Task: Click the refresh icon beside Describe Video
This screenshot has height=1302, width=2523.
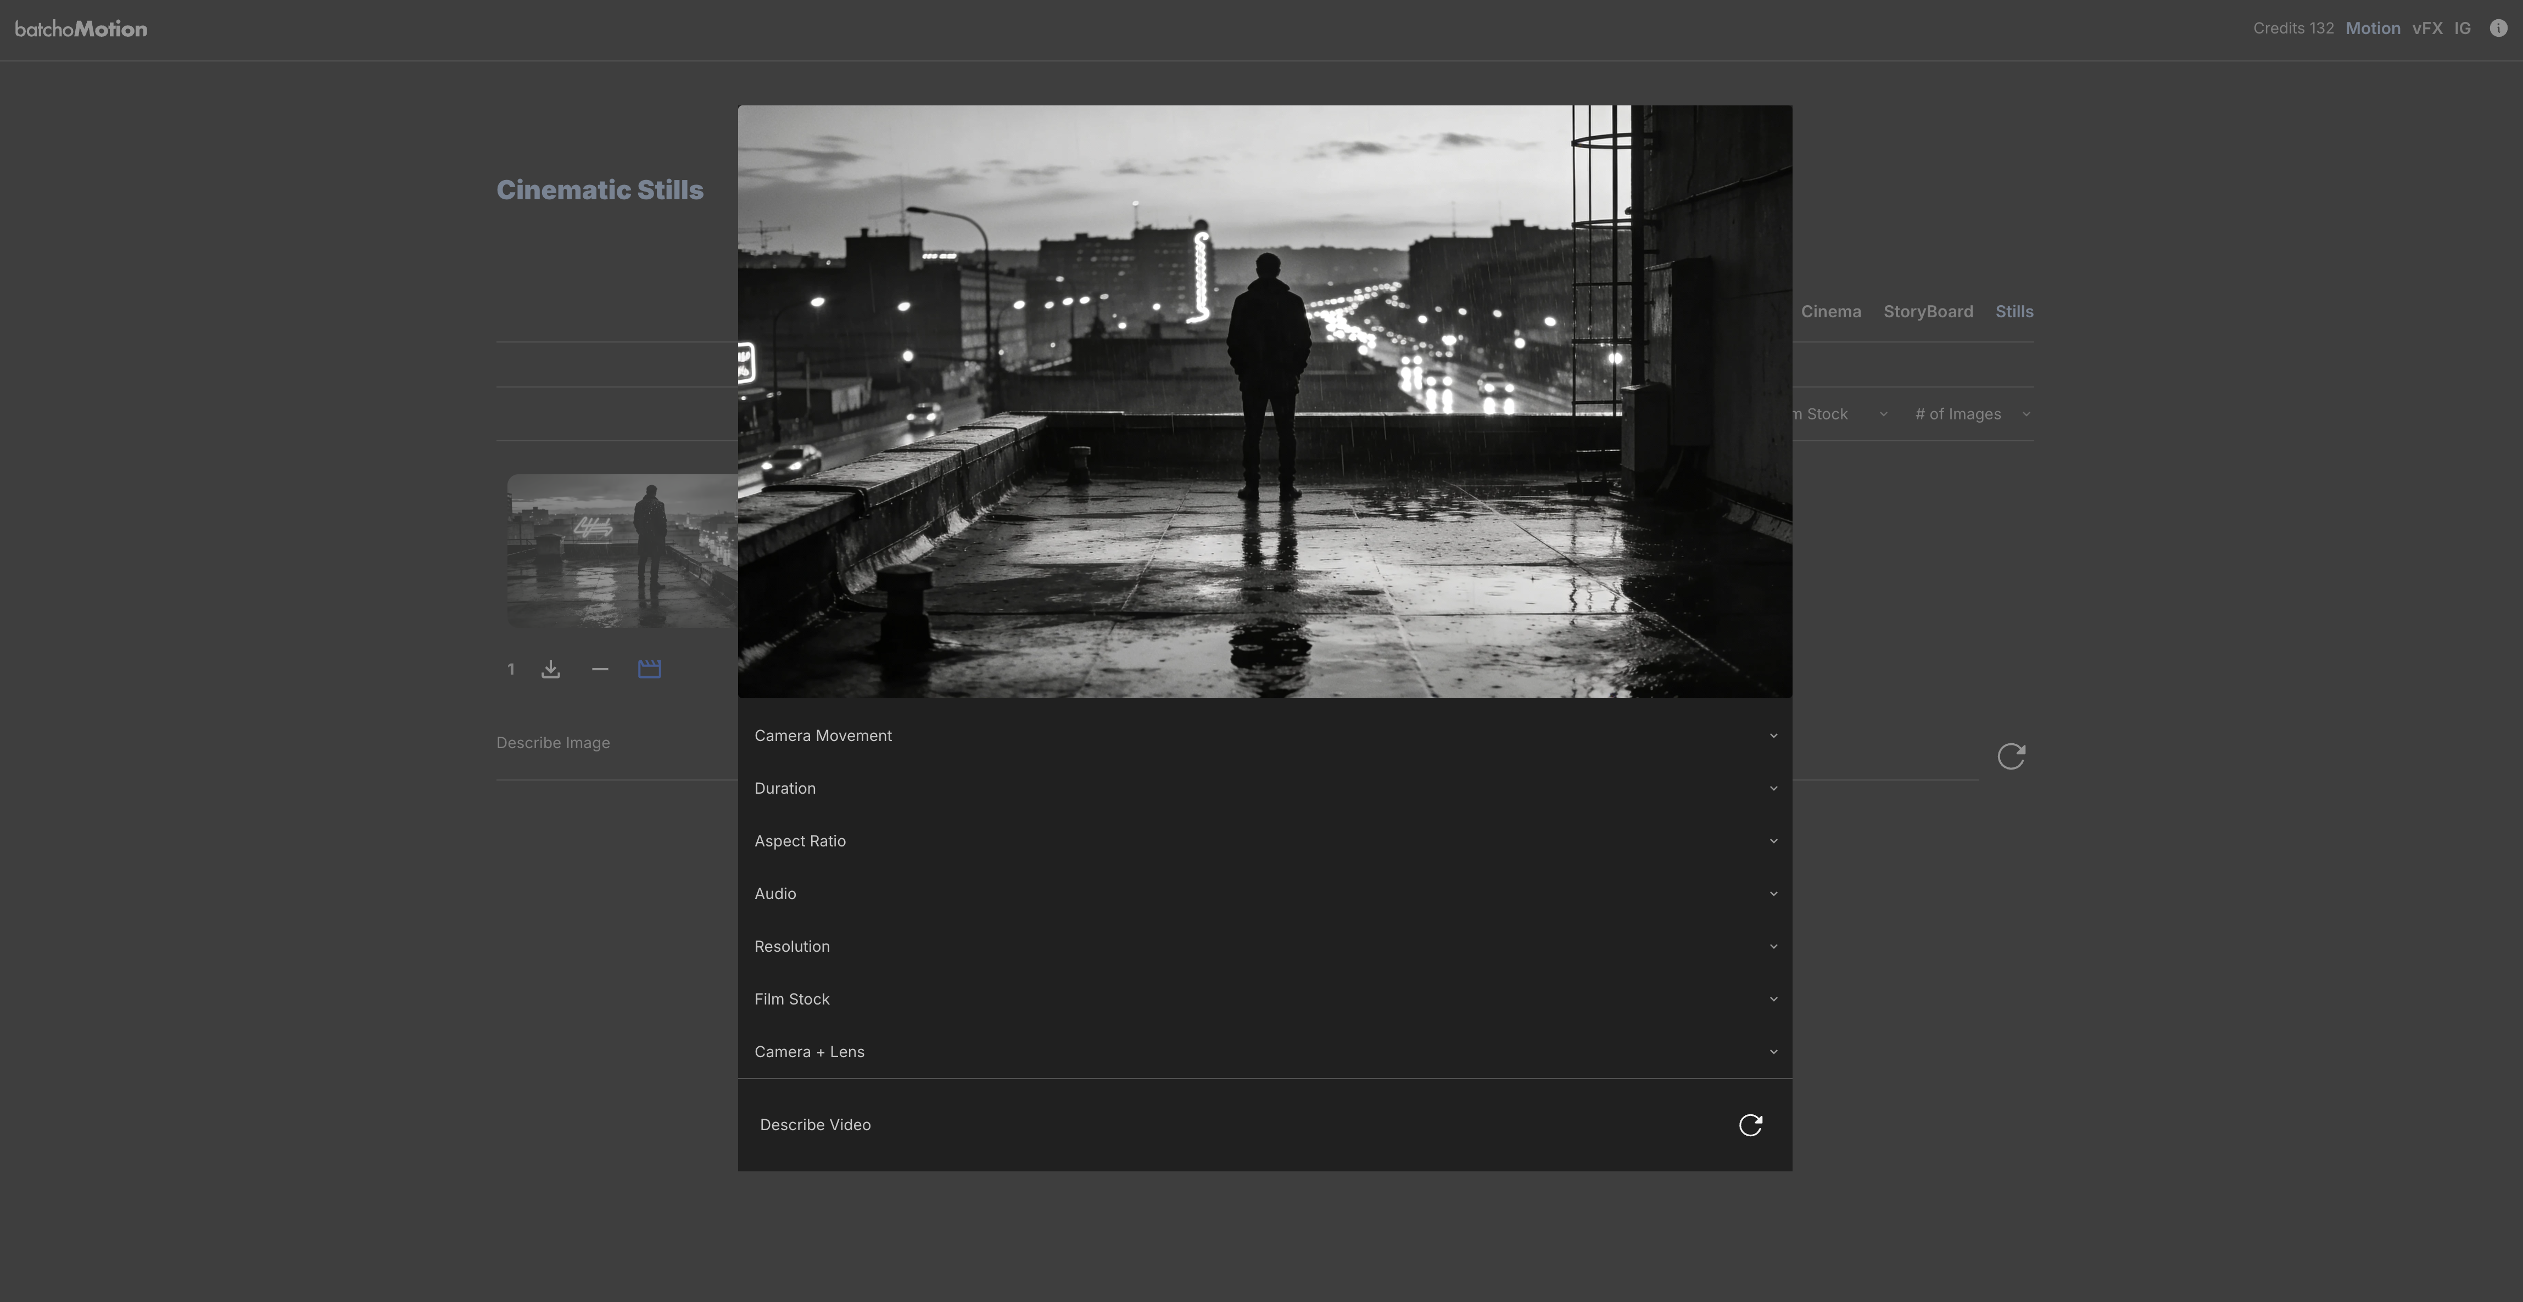Action: (x=1750, y=1125)
